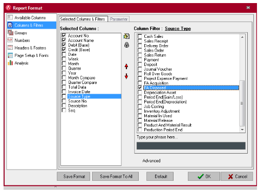The height and width of the screenshot is (191, 258).
Task: Open the Numbers section icon
Action: pyautogui.click(x=10, y=40)
